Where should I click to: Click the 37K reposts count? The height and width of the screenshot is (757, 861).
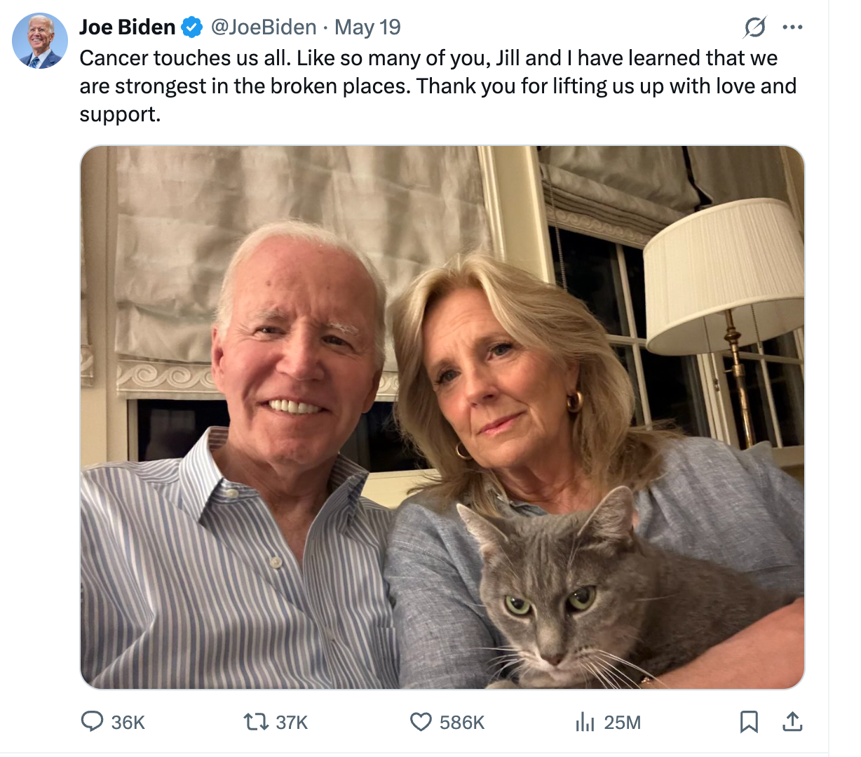[x=292, y=723]
